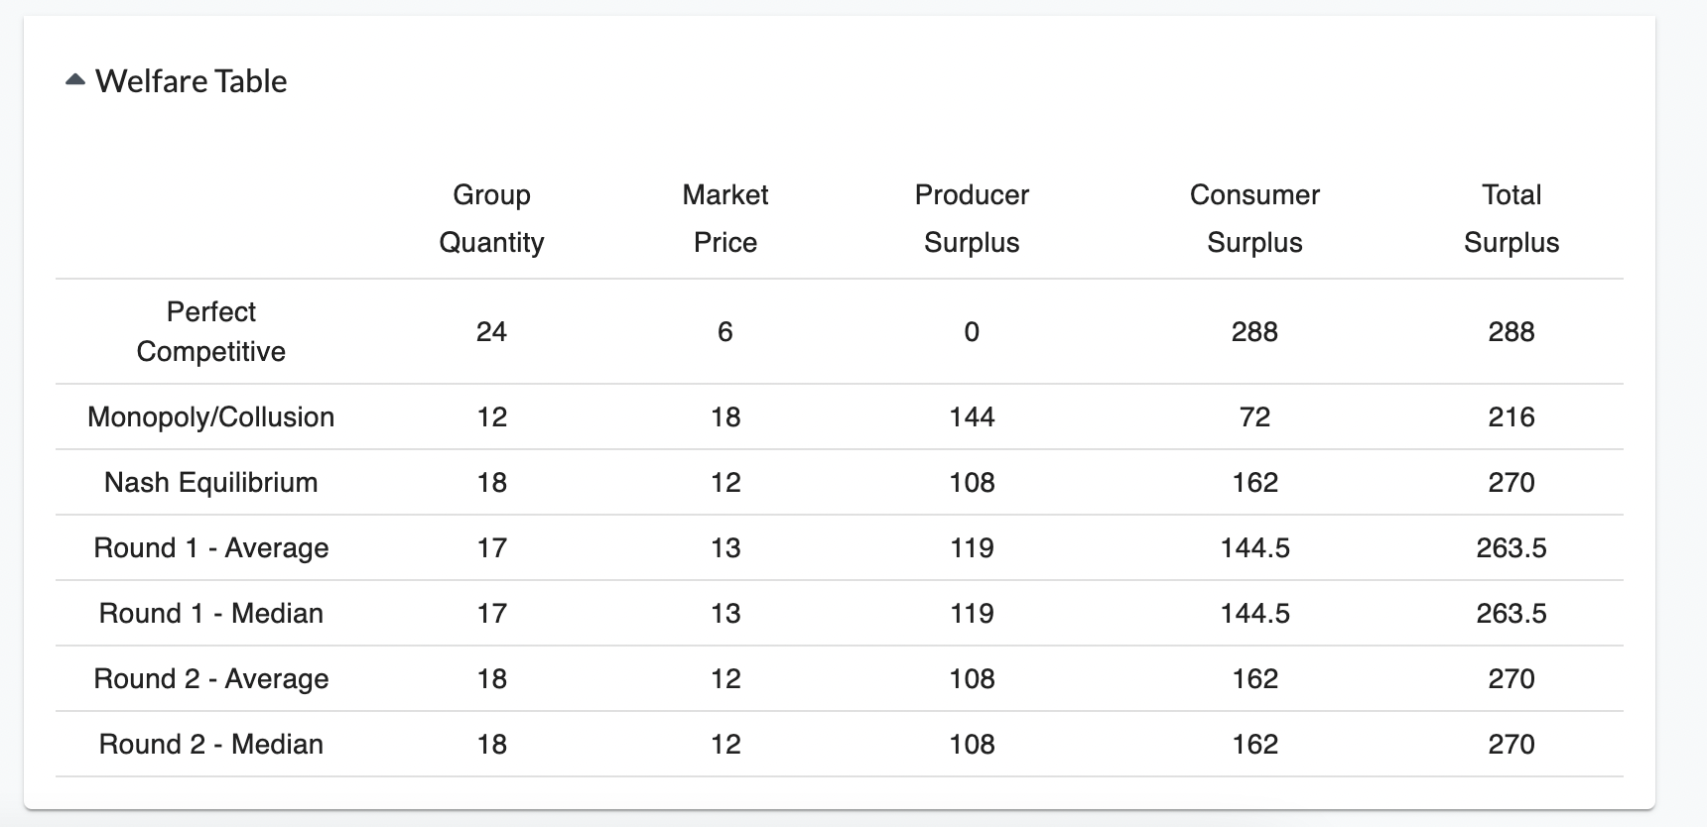
Task: Select the Market Price column header
Action: point(725,218)
